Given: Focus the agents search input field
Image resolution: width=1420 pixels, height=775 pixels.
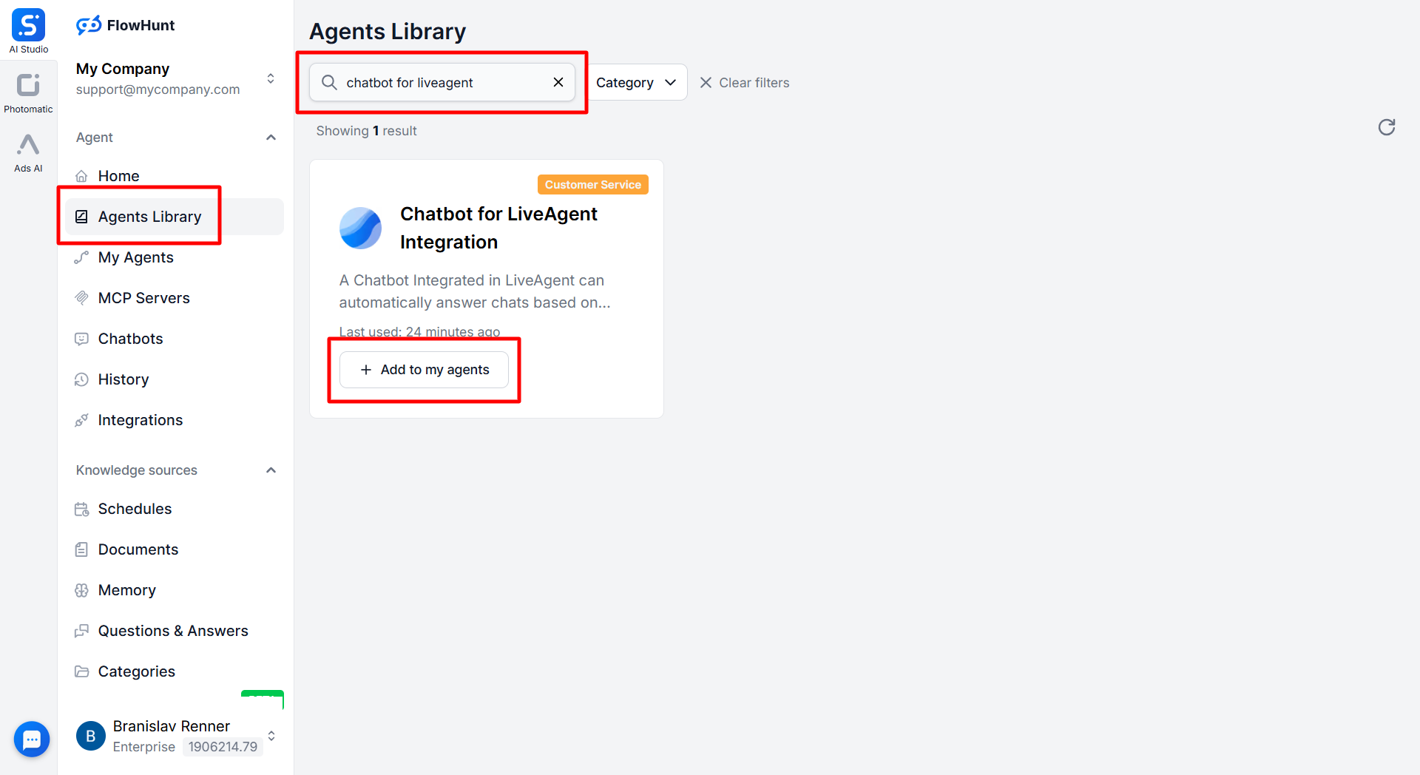Looking at the screenshot, I should pos(444,82).
